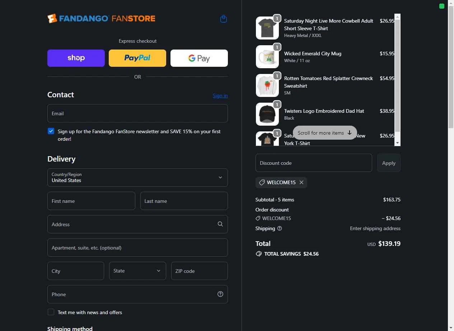Click the items list scroll up arrow
This screenshot has width=454, height=331.
point(397,17)
